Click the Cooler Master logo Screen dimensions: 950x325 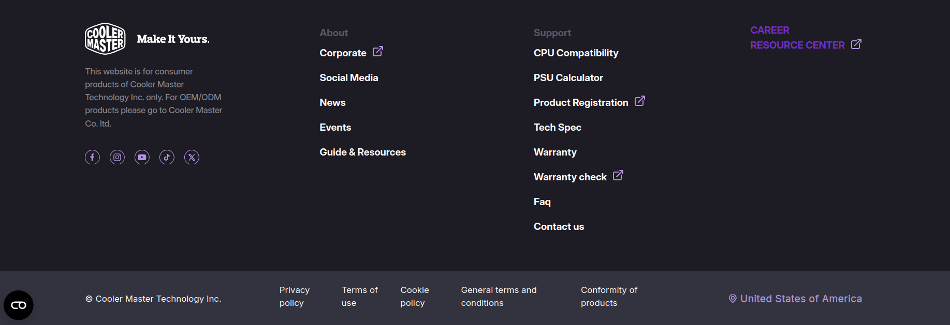coord(105,39)
